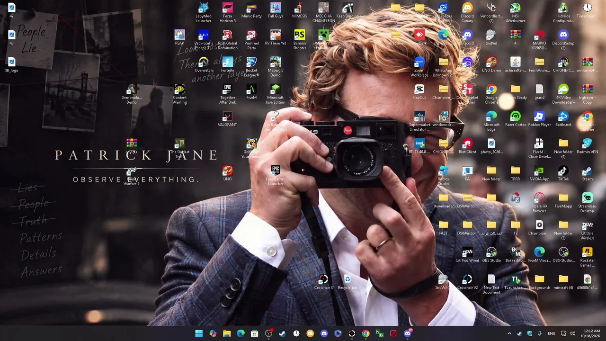This screenshot has height=341, width=606.
Task: Open File Explorer from the taskbar
Action: point(227,333)
